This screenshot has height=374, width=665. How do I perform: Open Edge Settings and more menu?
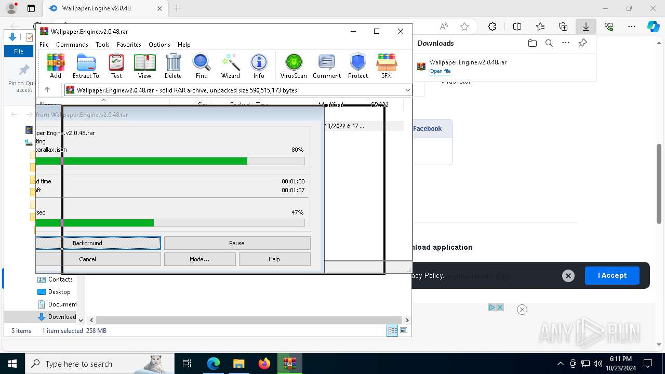632,26
